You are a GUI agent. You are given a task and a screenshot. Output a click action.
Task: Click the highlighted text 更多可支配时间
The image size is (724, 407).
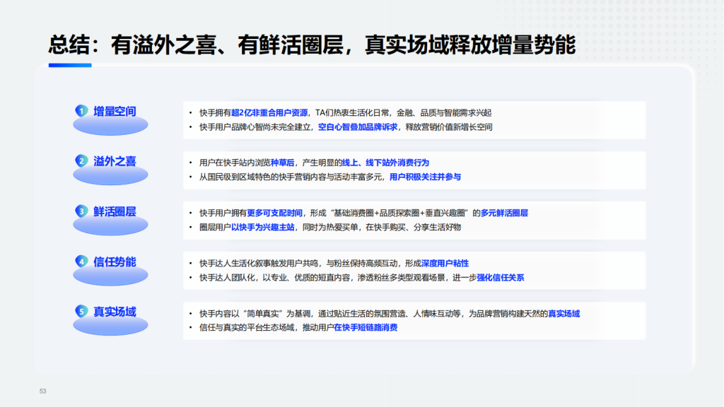274,213
